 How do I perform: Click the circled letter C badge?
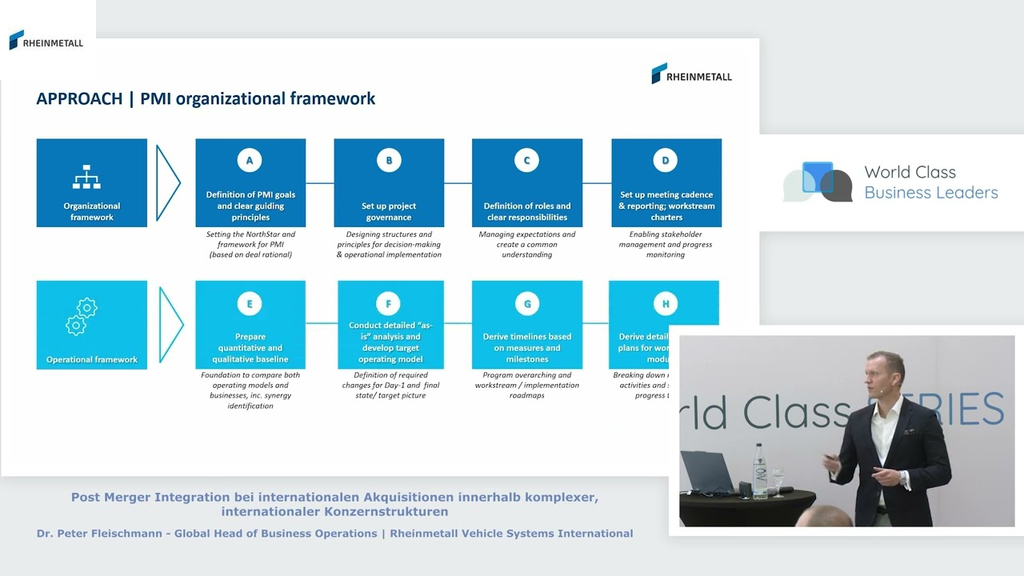(x=526, y=161)
